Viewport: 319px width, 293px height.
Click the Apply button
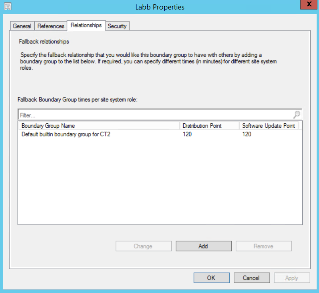(292, 278)
